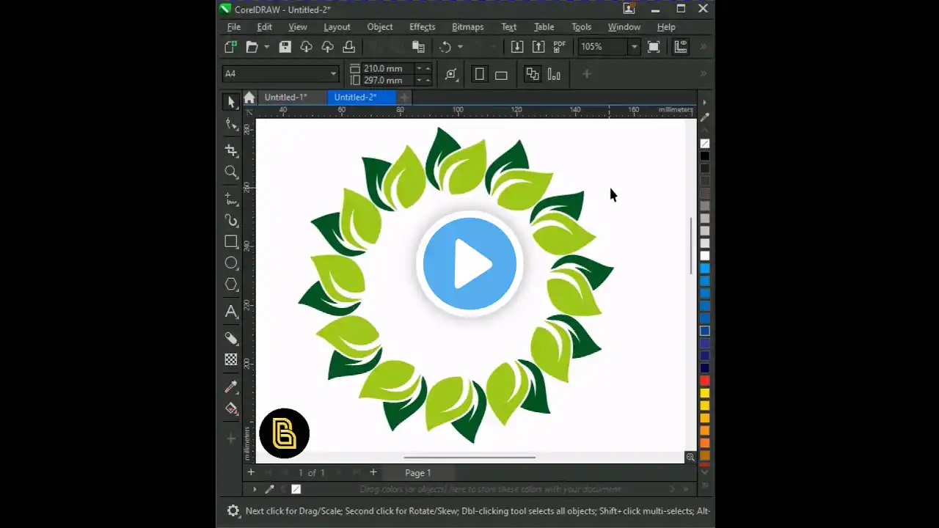Image resolution: width=939 pixels, height=528 pixels.
Task: Save the document with the floppy disk icon
Action: tap(285, 47)
